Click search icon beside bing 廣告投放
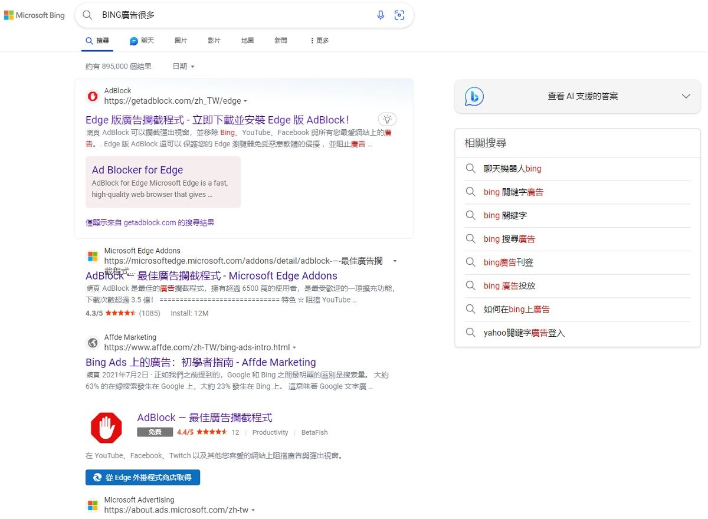 [x=470, y=286]
